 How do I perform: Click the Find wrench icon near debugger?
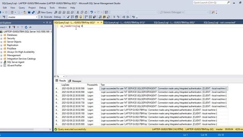click(x=213, y=12)
